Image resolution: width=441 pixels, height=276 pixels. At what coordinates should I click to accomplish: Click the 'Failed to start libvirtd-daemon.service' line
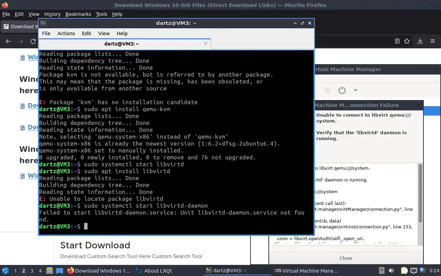click(172, 216)
